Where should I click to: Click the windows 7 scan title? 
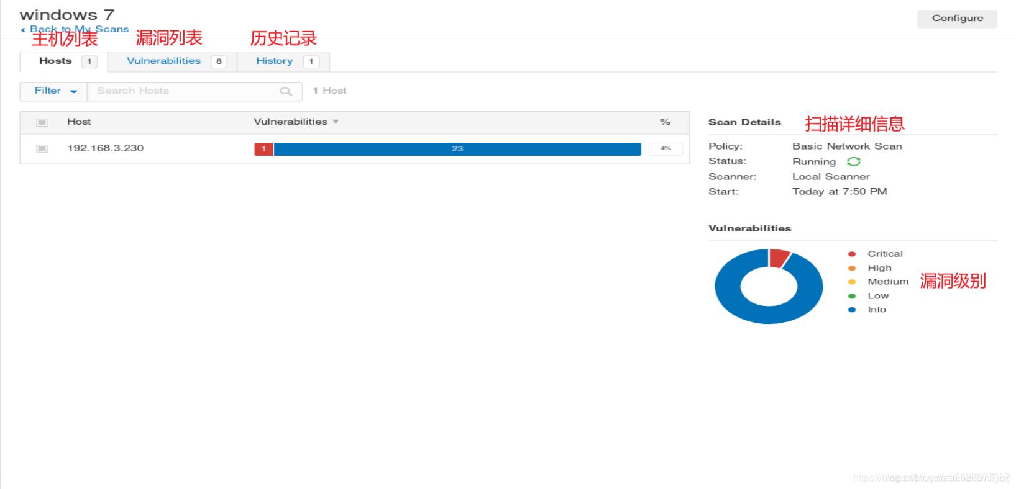click(x=67, y=14)
